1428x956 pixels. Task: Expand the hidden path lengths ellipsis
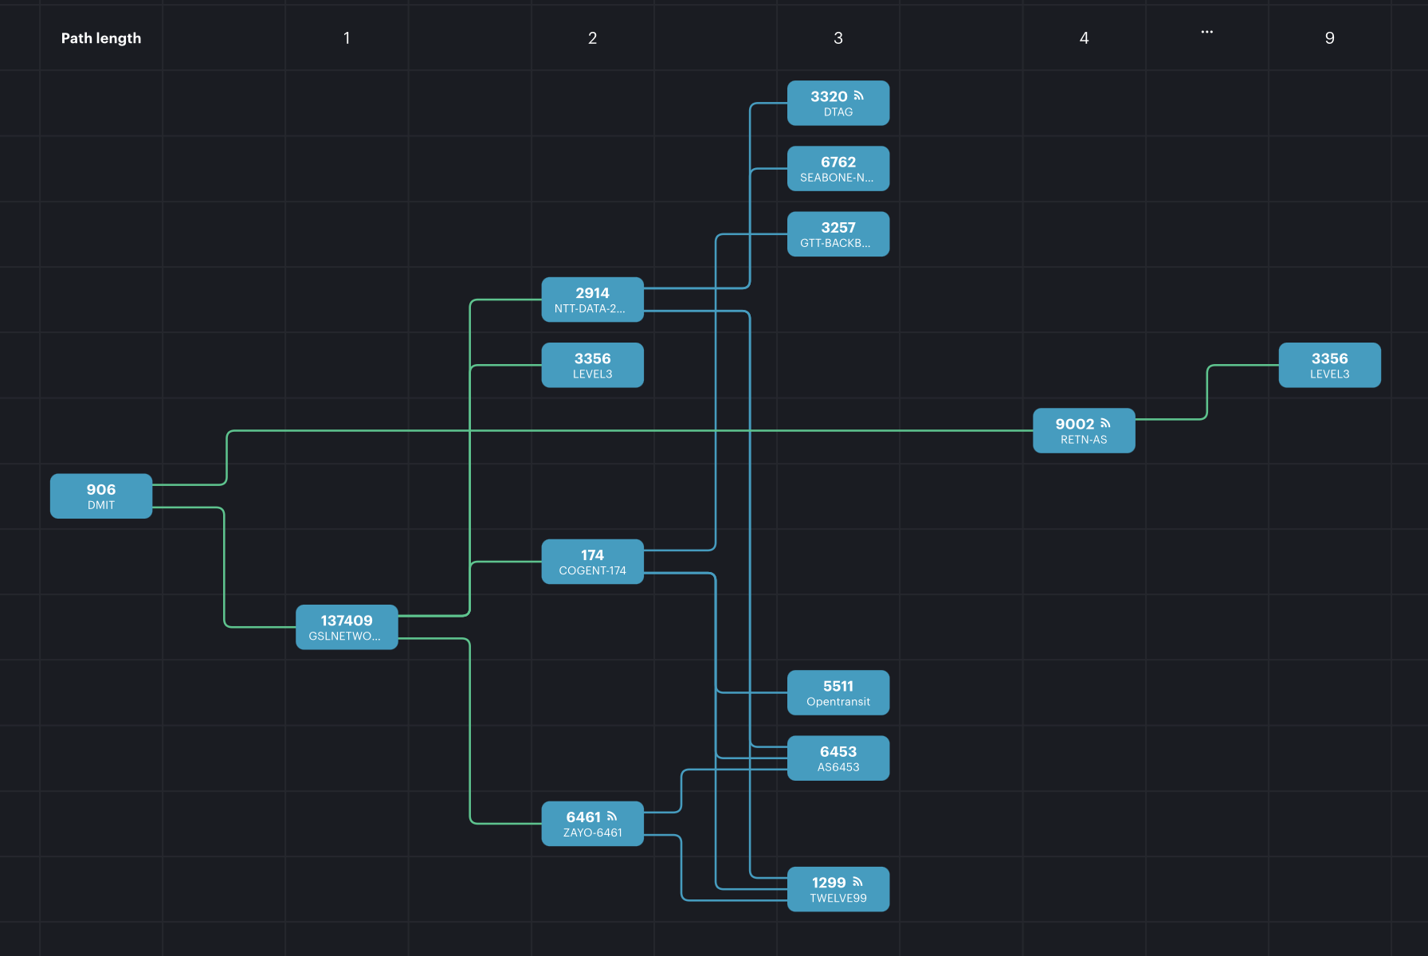click(1206, 32)
